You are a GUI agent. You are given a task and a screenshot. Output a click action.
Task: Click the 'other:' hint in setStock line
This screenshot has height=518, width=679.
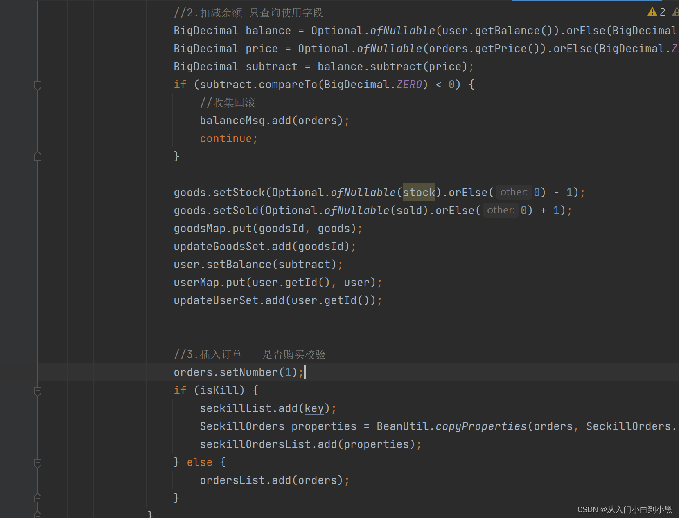pos(514,192)
